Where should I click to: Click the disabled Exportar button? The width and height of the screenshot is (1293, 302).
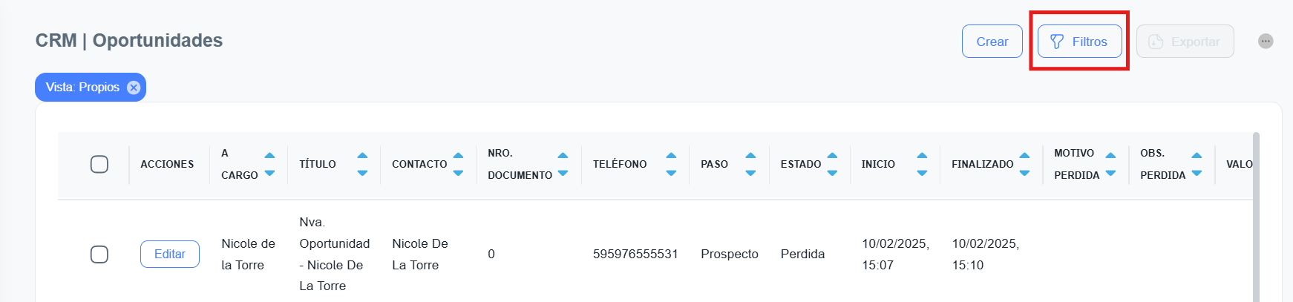click(x=1185, y=42)
